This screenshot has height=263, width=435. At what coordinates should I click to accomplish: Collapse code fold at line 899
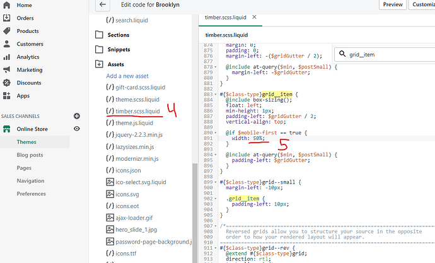(216, 182)
